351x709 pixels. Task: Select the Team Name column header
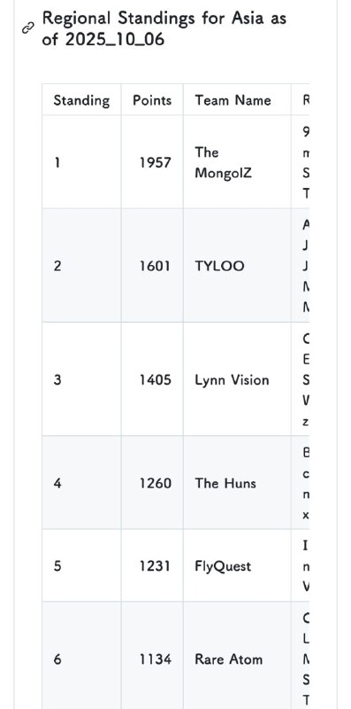click(x=237, y=100)
